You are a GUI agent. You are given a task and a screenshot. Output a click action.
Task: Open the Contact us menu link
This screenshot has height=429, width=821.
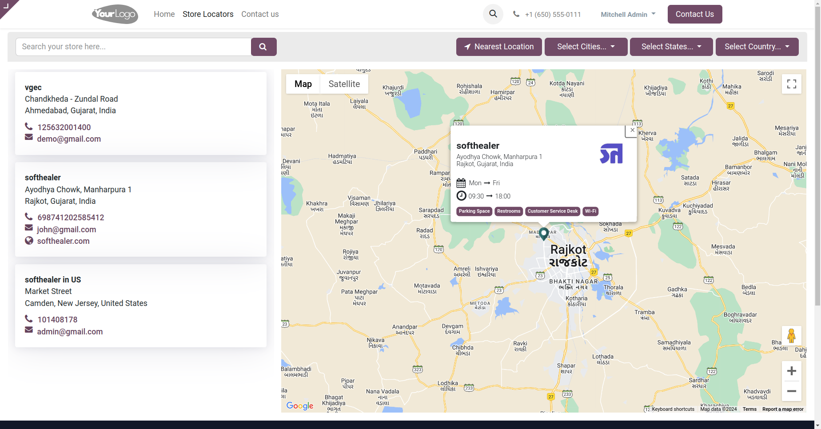(260, 14)
